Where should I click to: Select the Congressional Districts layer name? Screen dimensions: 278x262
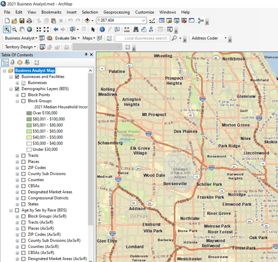tap(48, 198)
